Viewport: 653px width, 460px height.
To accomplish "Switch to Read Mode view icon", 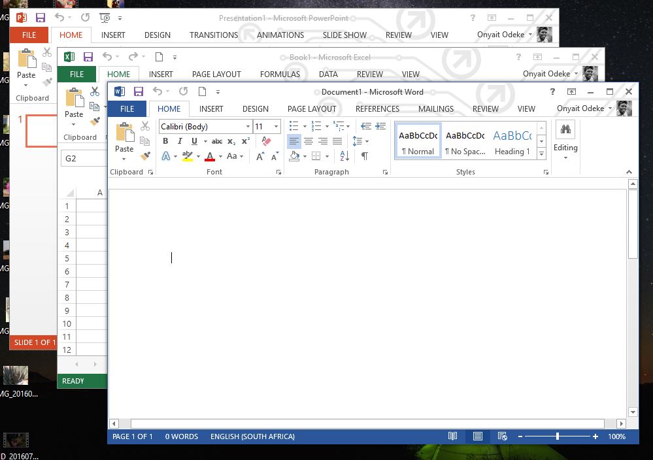I will [452, 436].
